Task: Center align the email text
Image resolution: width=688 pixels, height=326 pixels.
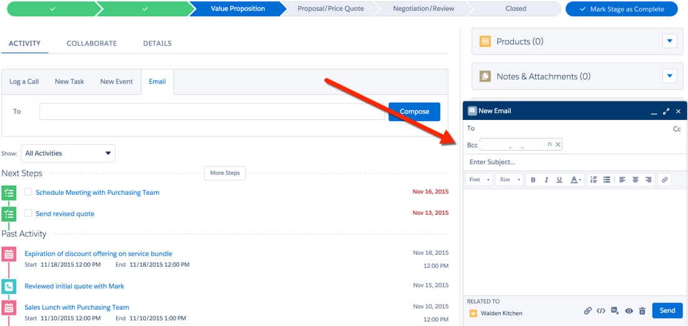Action: (x=636, y=180)
